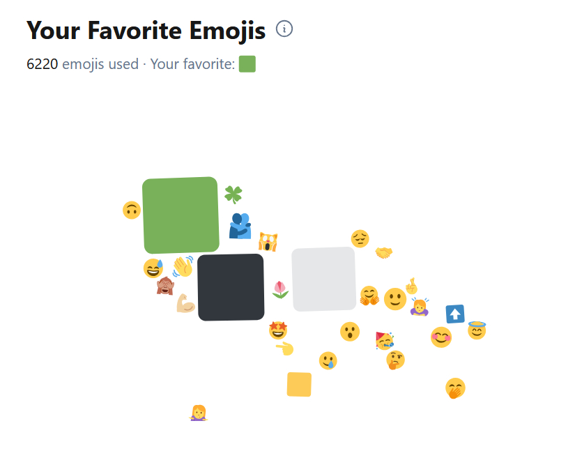Select the people hugging emoji
Screen dimensions: 575x467
pyautogui.click(x=240, y=226)
